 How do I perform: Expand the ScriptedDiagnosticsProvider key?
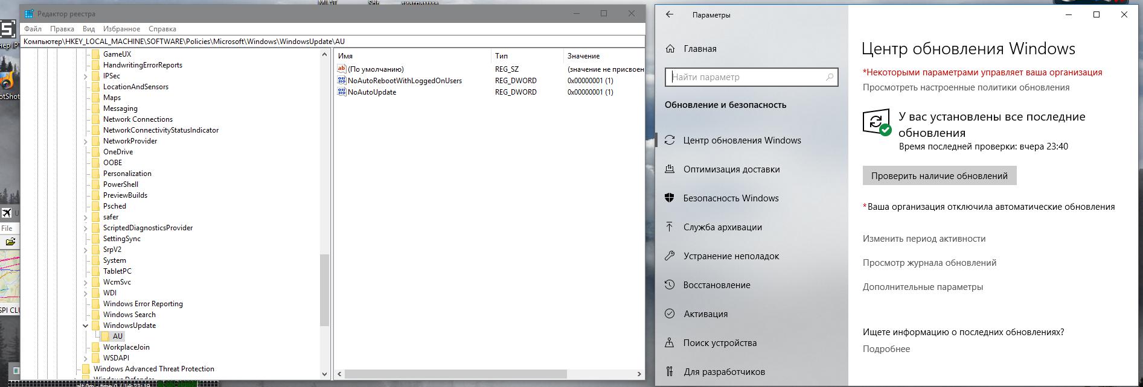(x=86, y=228)
